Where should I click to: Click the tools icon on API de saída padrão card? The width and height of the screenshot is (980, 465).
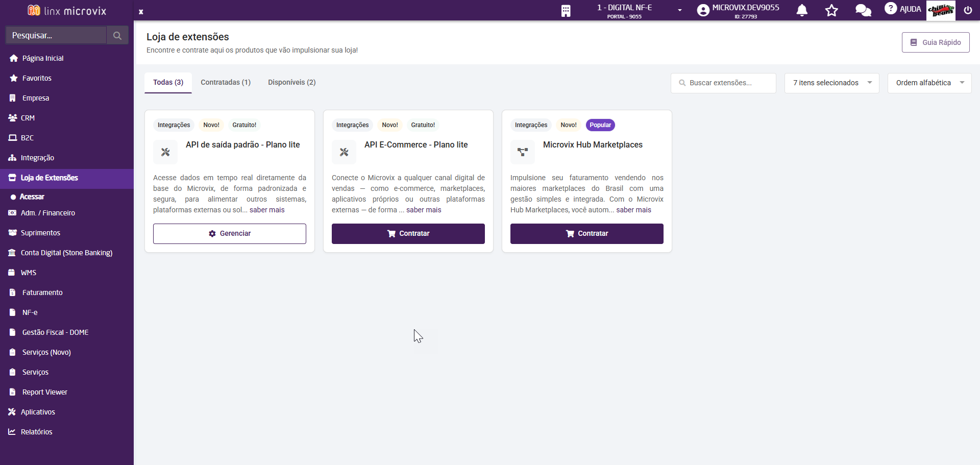tap(165, 152)
